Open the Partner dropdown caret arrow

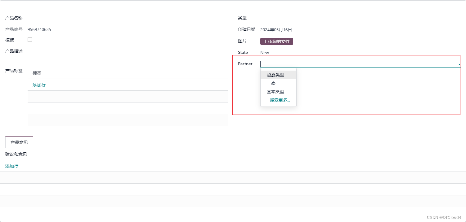pos(459,64)
